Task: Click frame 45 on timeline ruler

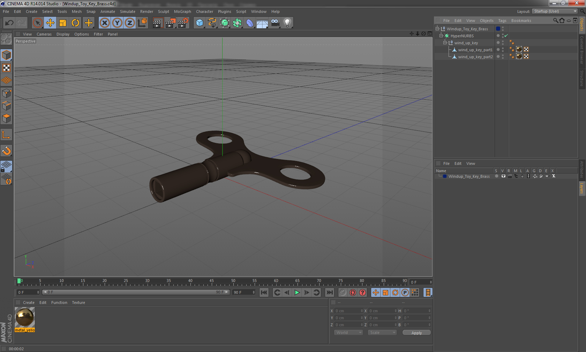Action: tap(212, 282)
